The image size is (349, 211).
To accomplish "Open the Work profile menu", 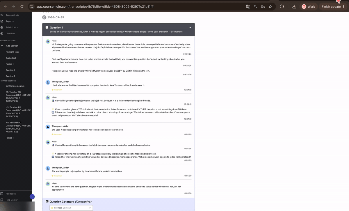I will click(x=308, y=6).
